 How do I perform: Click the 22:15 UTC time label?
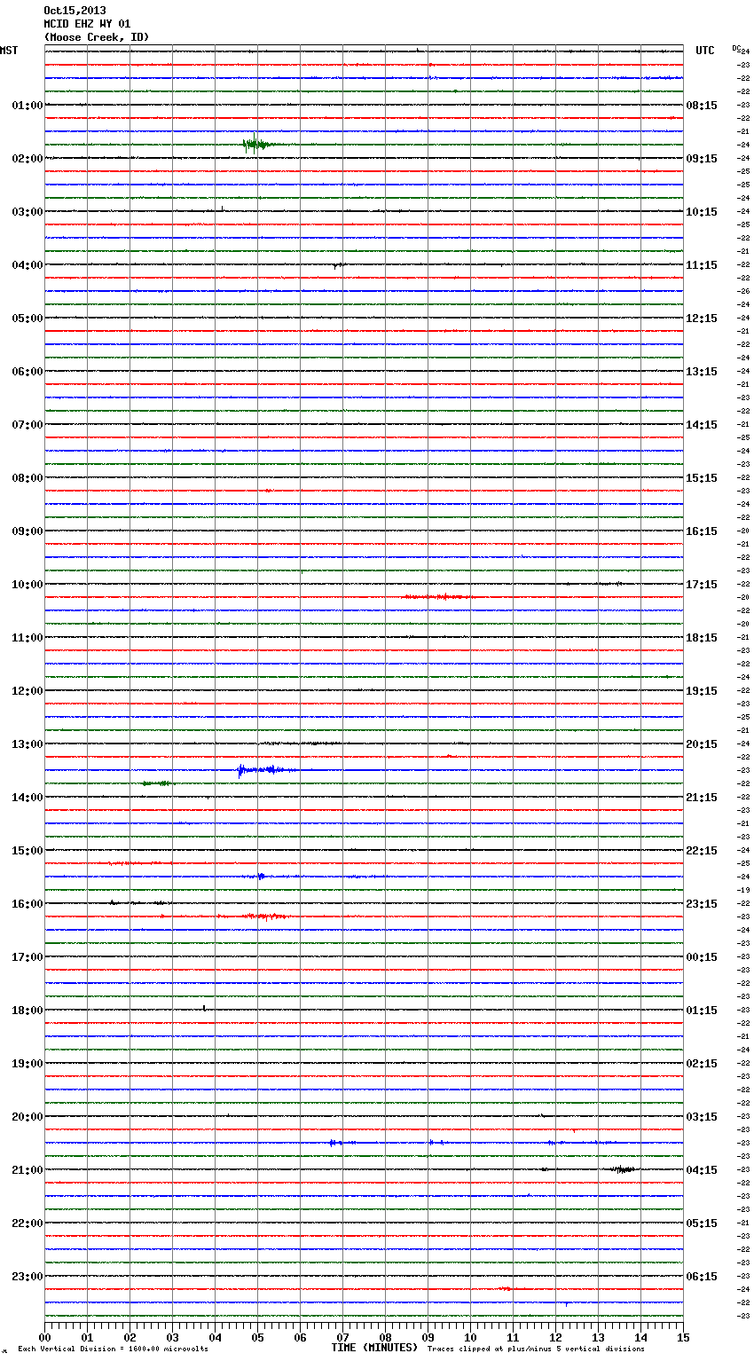[702, 851]
